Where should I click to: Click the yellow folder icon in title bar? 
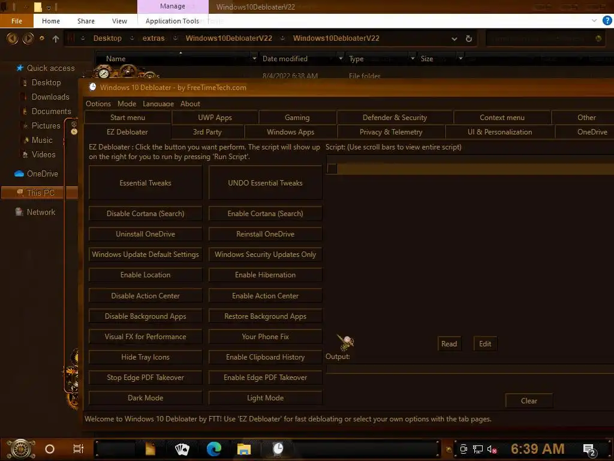point(38,7)
